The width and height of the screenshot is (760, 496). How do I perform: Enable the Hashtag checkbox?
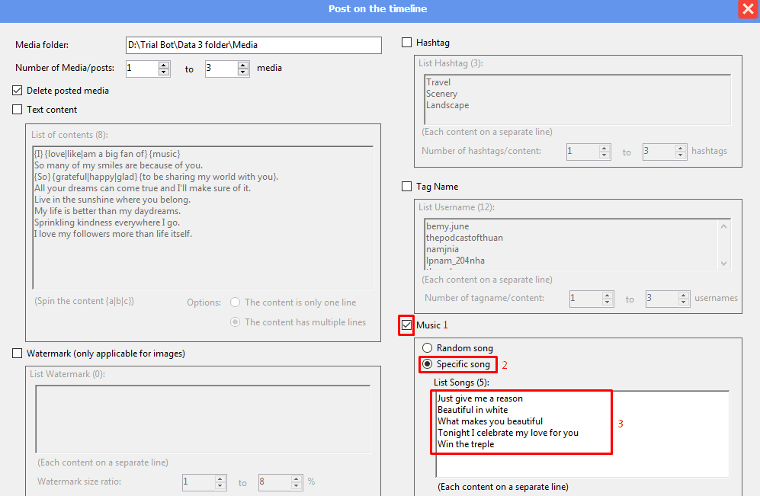407,43
